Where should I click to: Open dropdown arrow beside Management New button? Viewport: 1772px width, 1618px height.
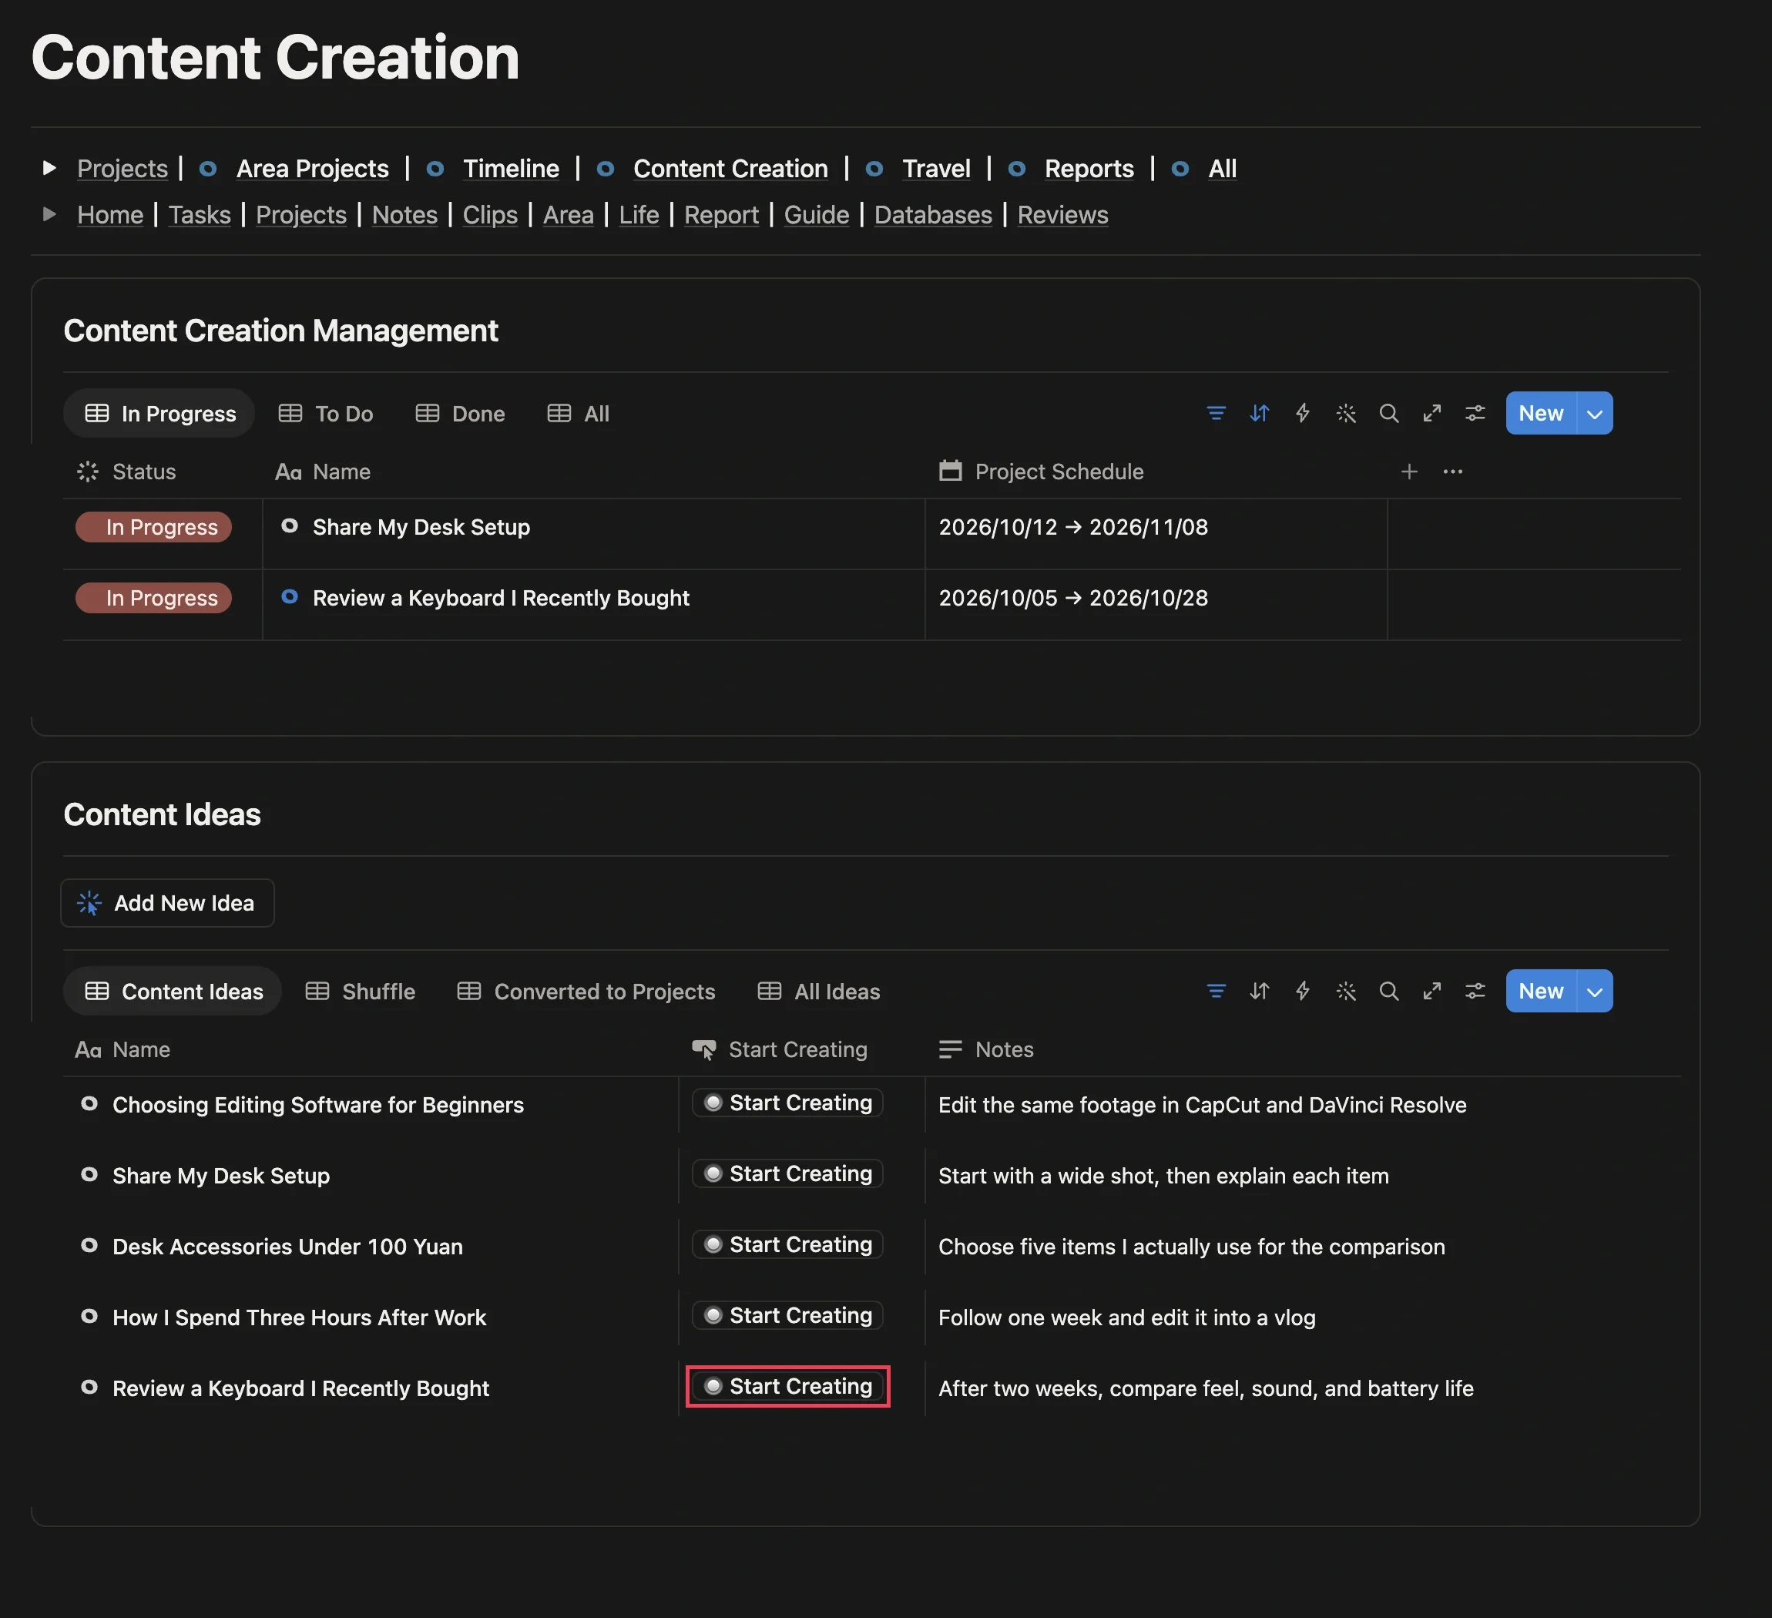1595,413
